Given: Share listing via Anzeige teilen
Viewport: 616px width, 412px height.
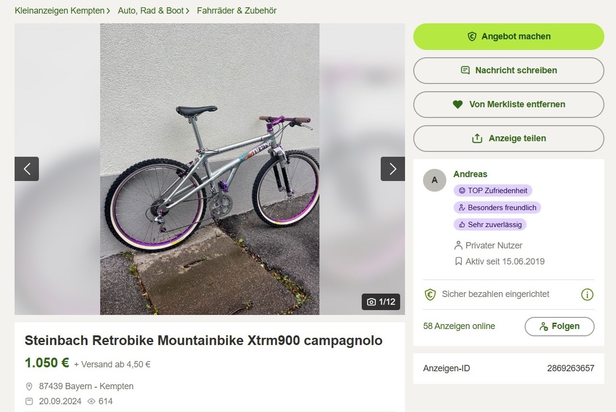Looking at the screenshot, I should point(509,138).
